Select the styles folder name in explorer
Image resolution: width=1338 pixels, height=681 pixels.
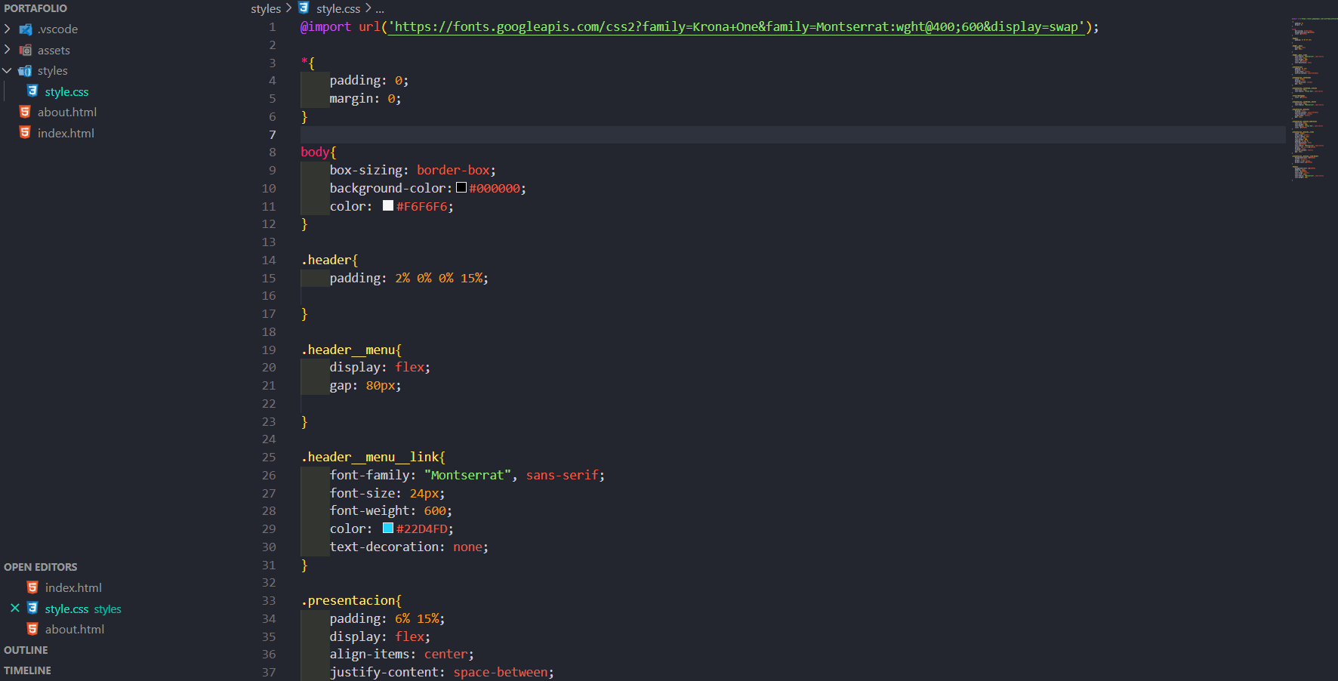click(53, 71)
